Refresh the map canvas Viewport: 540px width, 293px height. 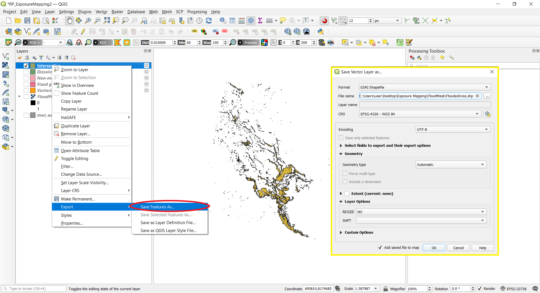(209, 20)
